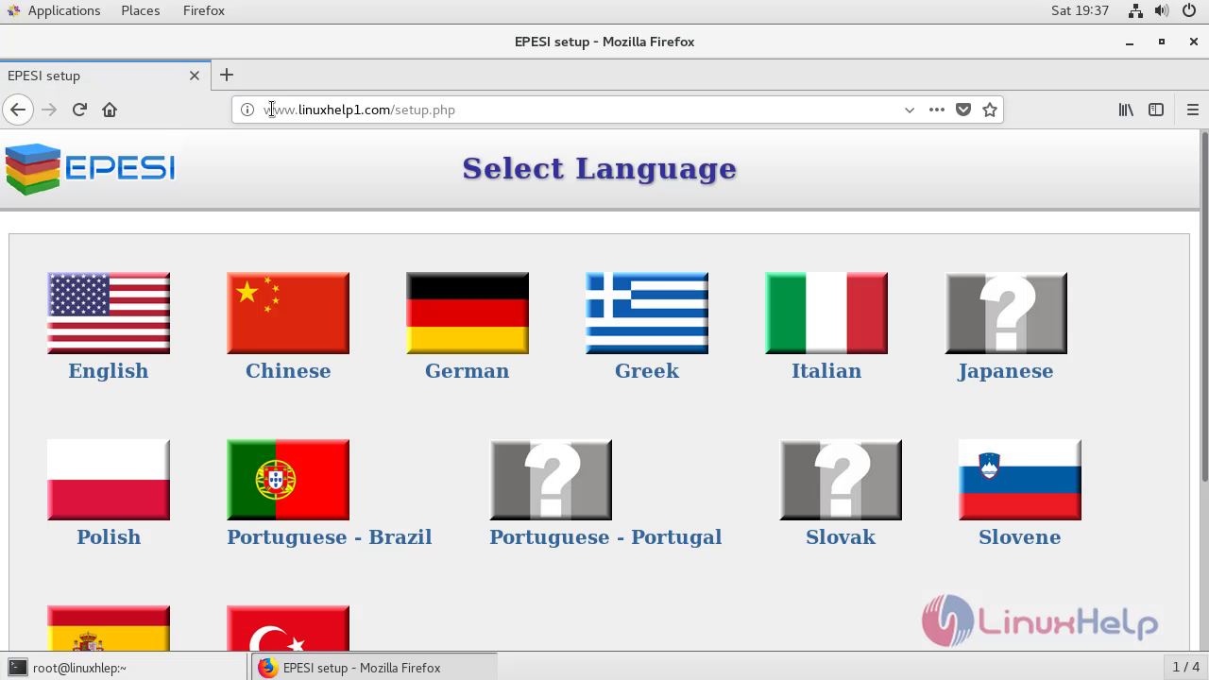
Task: Click the German flag icon
Action: [468, 314]
